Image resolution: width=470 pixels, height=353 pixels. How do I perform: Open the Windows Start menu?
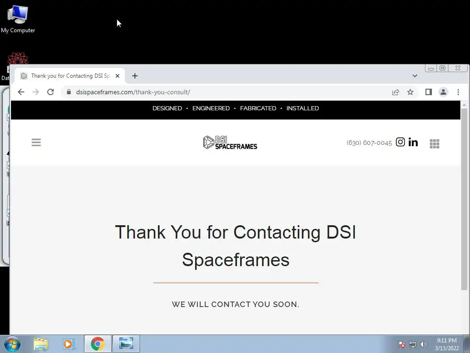pyautogui.click(x=12, y=344)
